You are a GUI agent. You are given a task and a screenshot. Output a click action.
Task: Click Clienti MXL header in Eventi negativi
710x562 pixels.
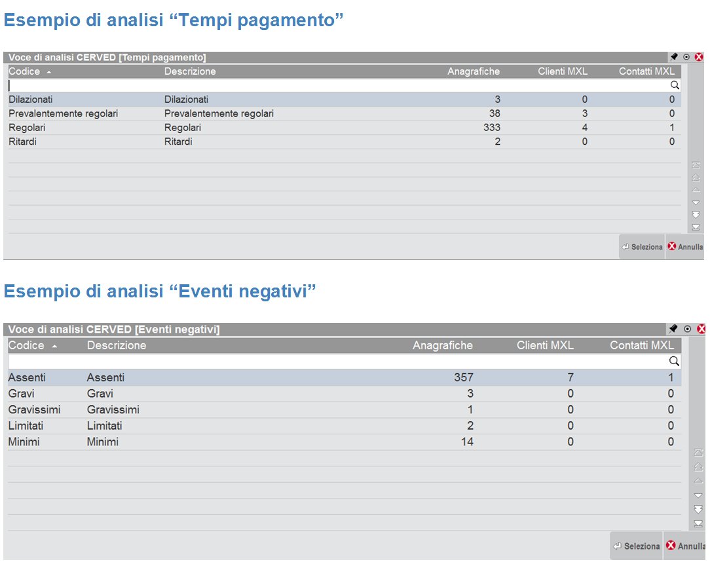545,345
